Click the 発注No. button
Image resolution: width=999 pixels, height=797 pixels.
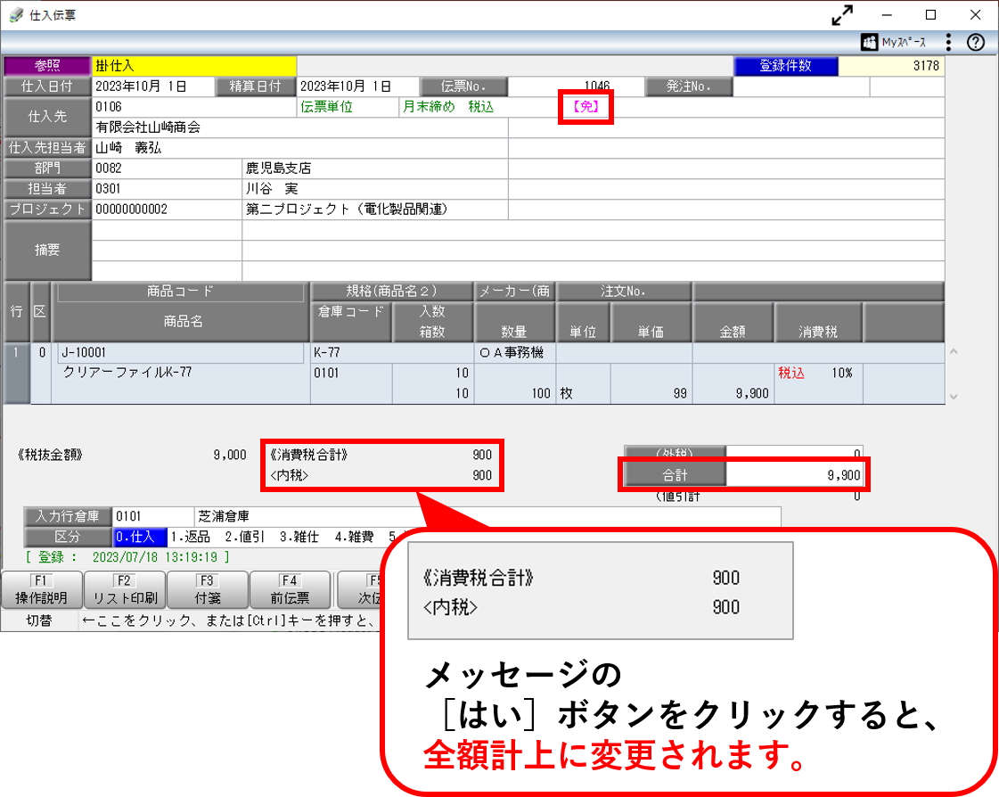pos(689,86)
